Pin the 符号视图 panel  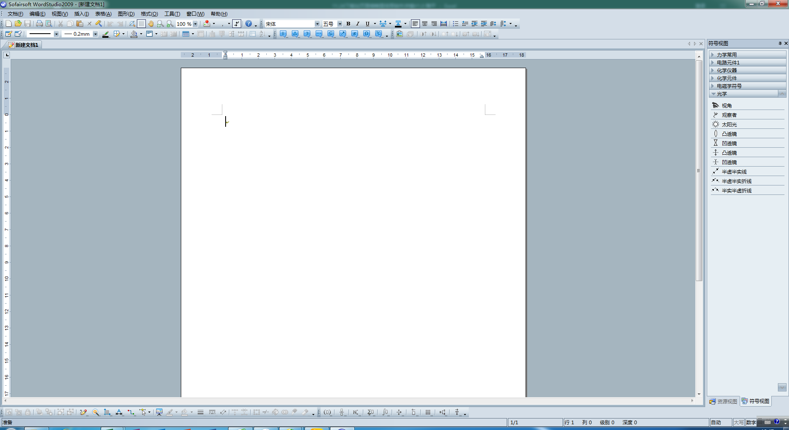click(x=780, y=43)
